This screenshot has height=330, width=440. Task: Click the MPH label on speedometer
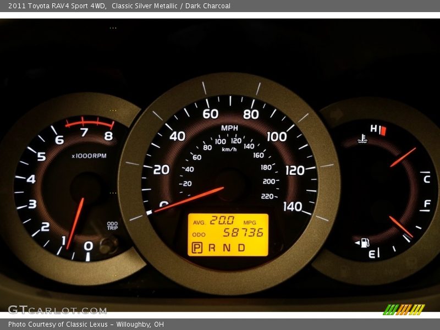pyautogui.click(x=229, y=128)
